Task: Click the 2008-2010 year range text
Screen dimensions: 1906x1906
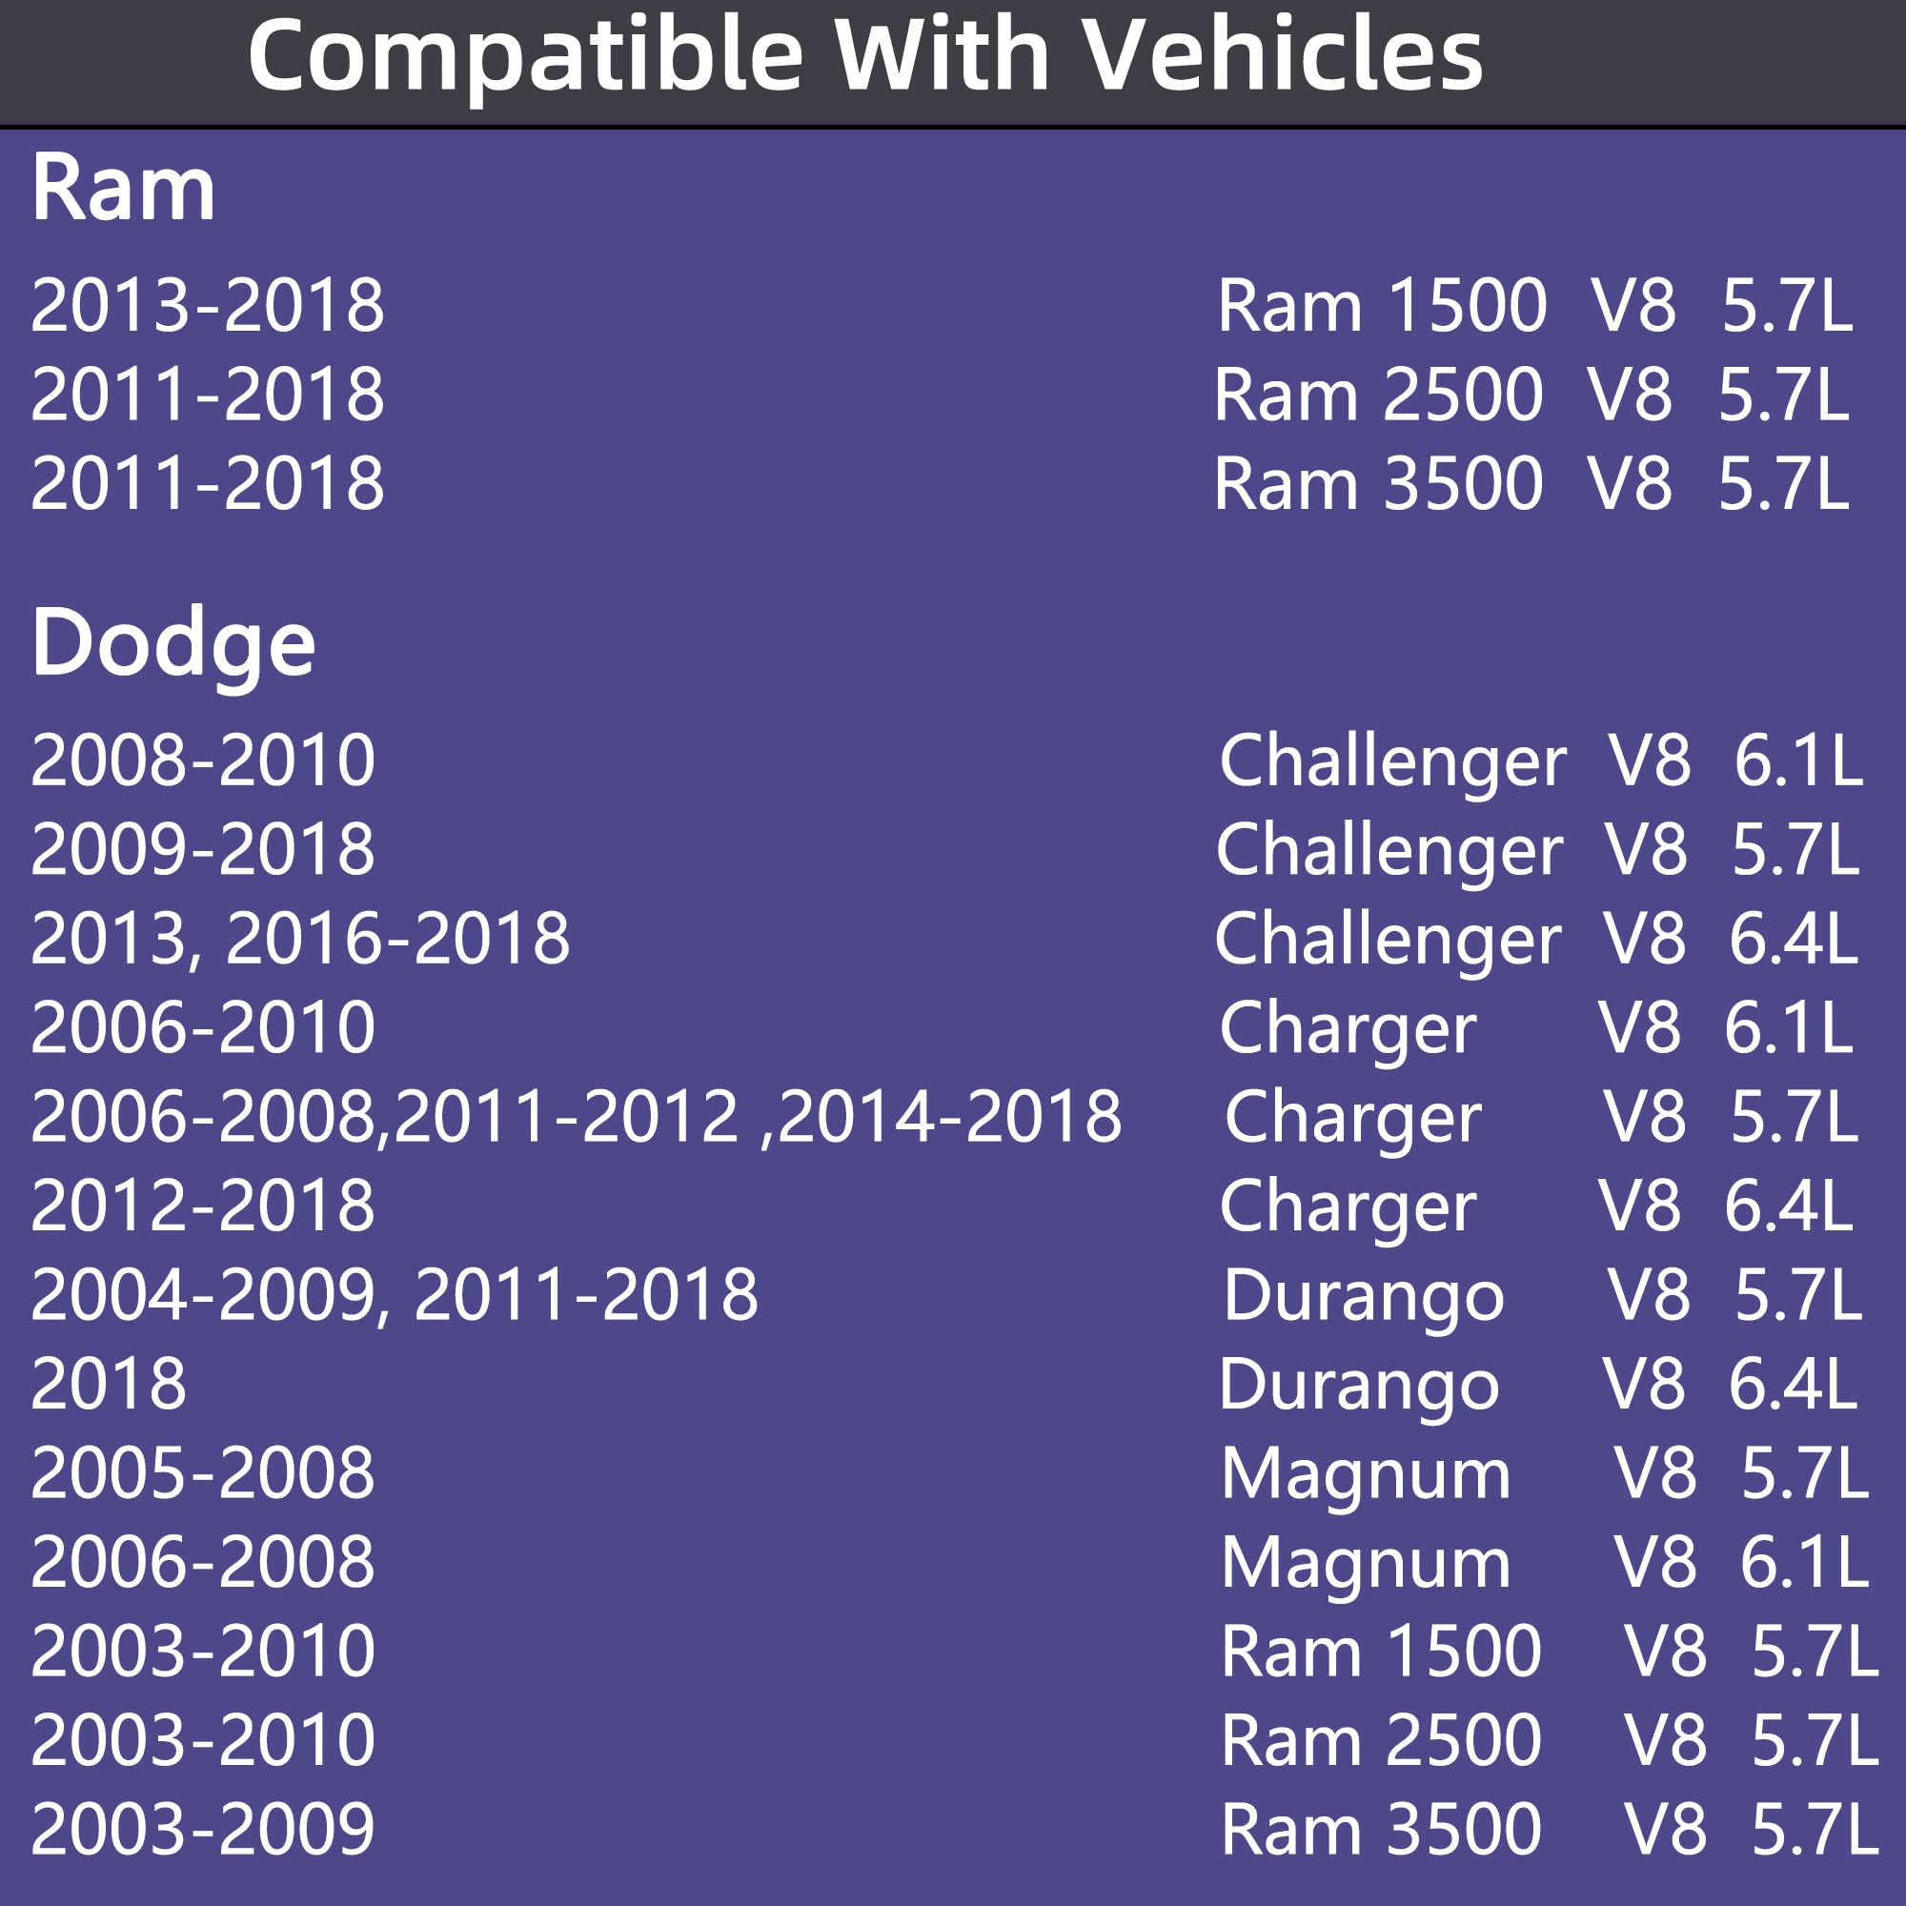Action: pyautogui.click(x=202, y=760)
